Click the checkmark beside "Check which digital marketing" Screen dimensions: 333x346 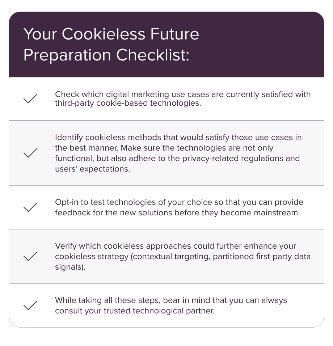[30, 99]
